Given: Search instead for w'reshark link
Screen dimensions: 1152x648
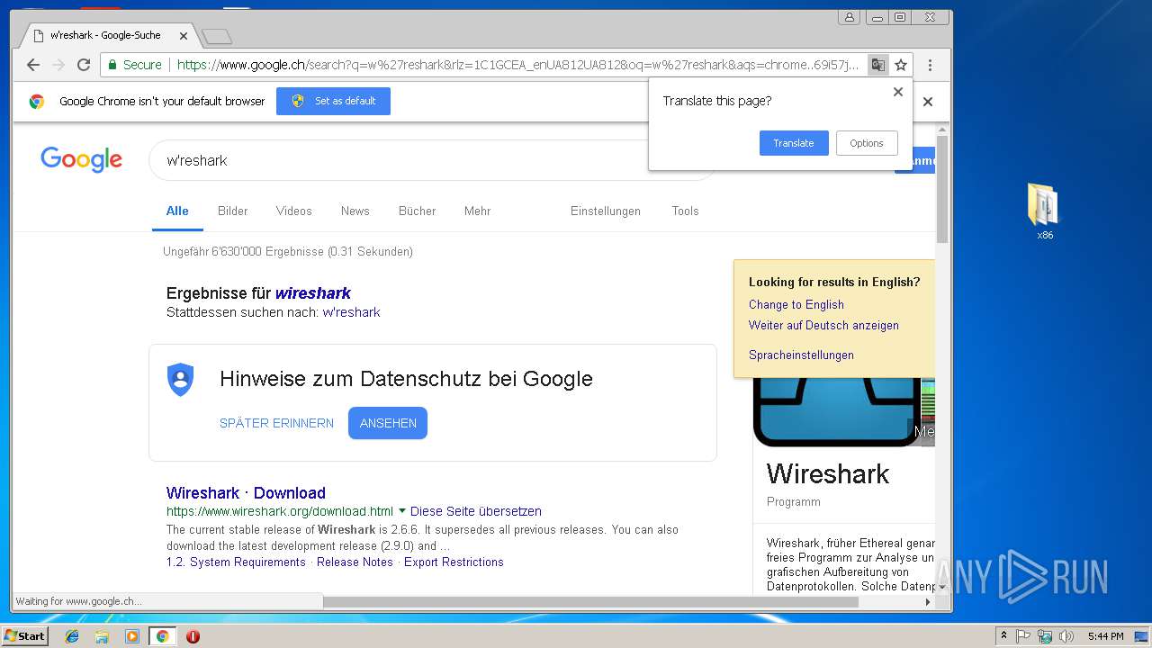Looking at the screenshot, I should coord(351,312).
